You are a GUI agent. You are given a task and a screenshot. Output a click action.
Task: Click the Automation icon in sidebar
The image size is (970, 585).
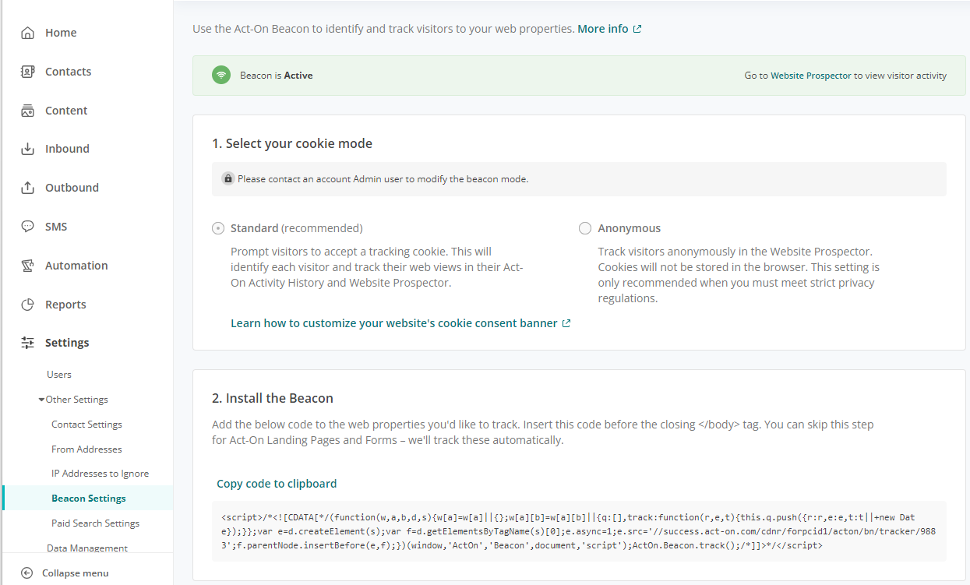coord(28,266)
